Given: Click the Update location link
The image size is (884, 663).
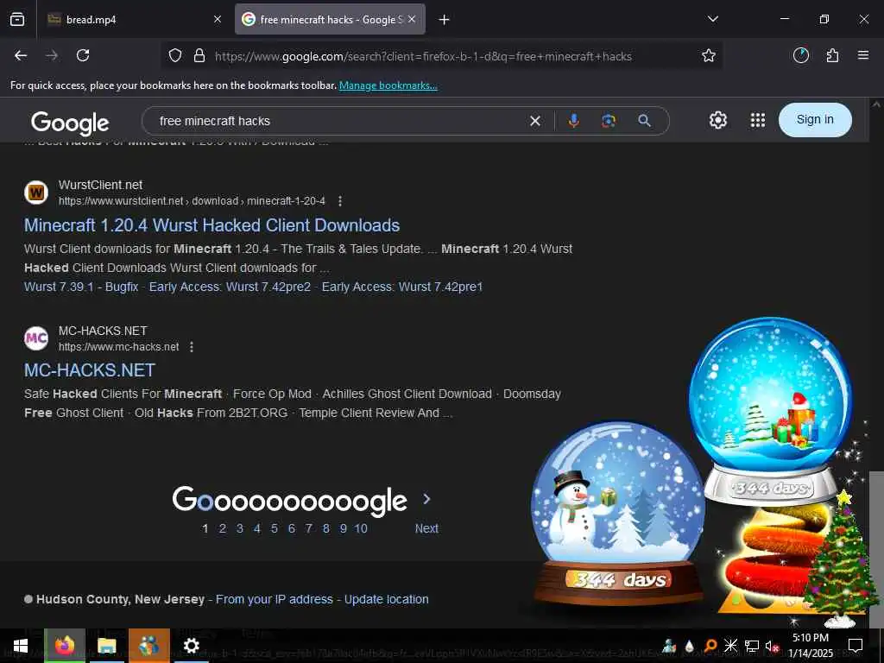Looking at the screenshot, I should point(387,599).
